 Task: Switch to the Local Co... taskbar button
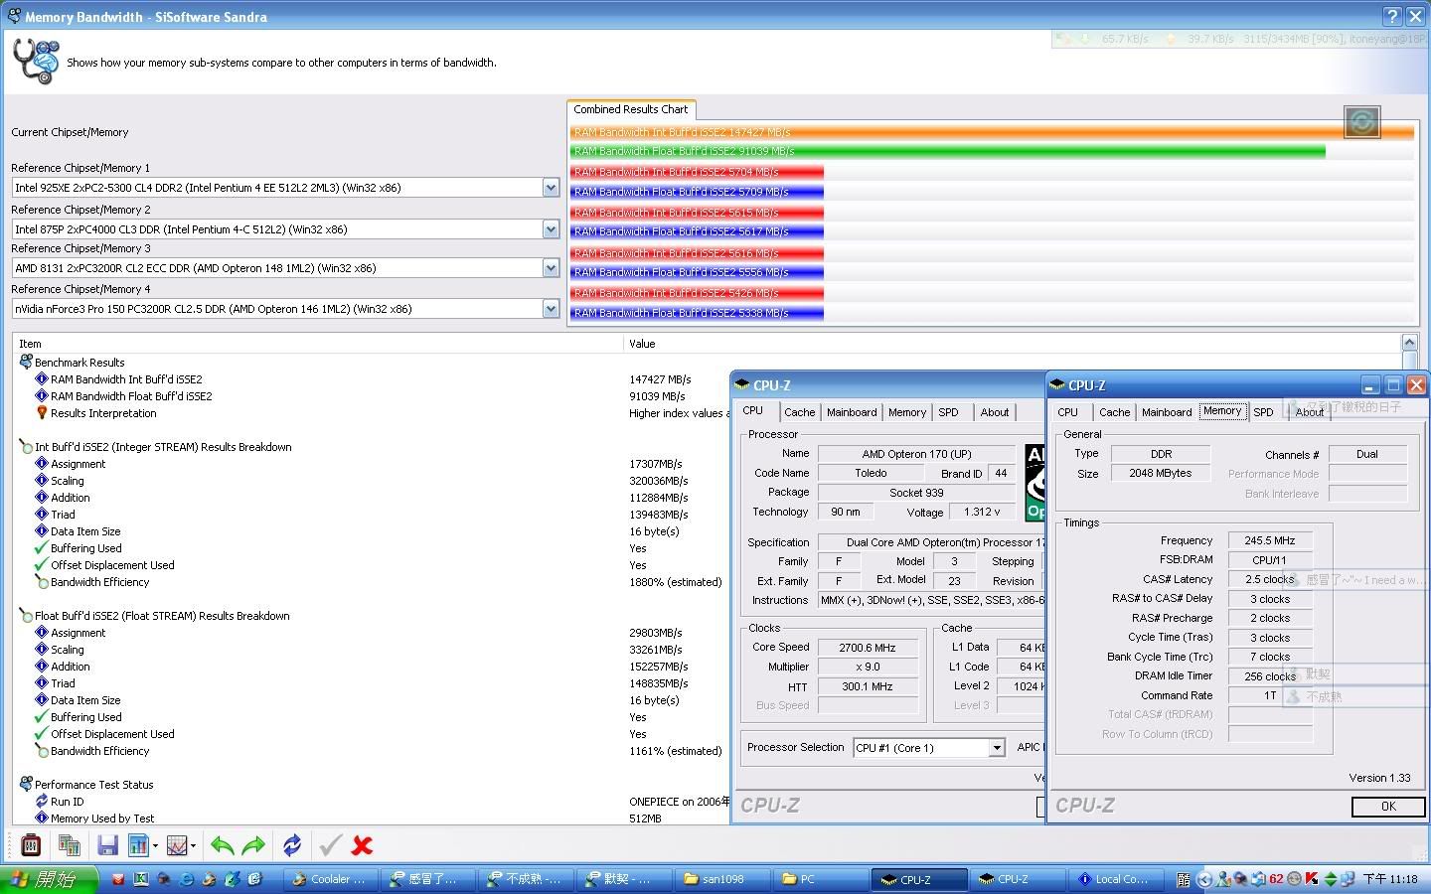tap(1114, 879)
